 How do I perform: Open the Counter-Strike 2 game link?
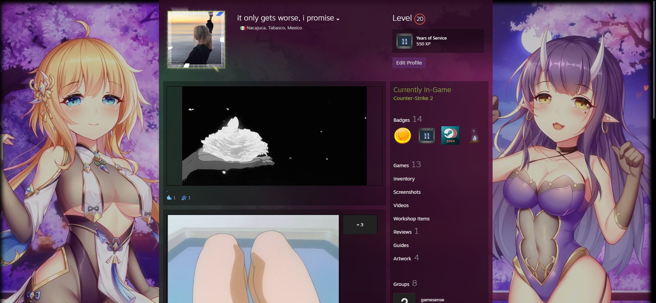tap(413, 98)
